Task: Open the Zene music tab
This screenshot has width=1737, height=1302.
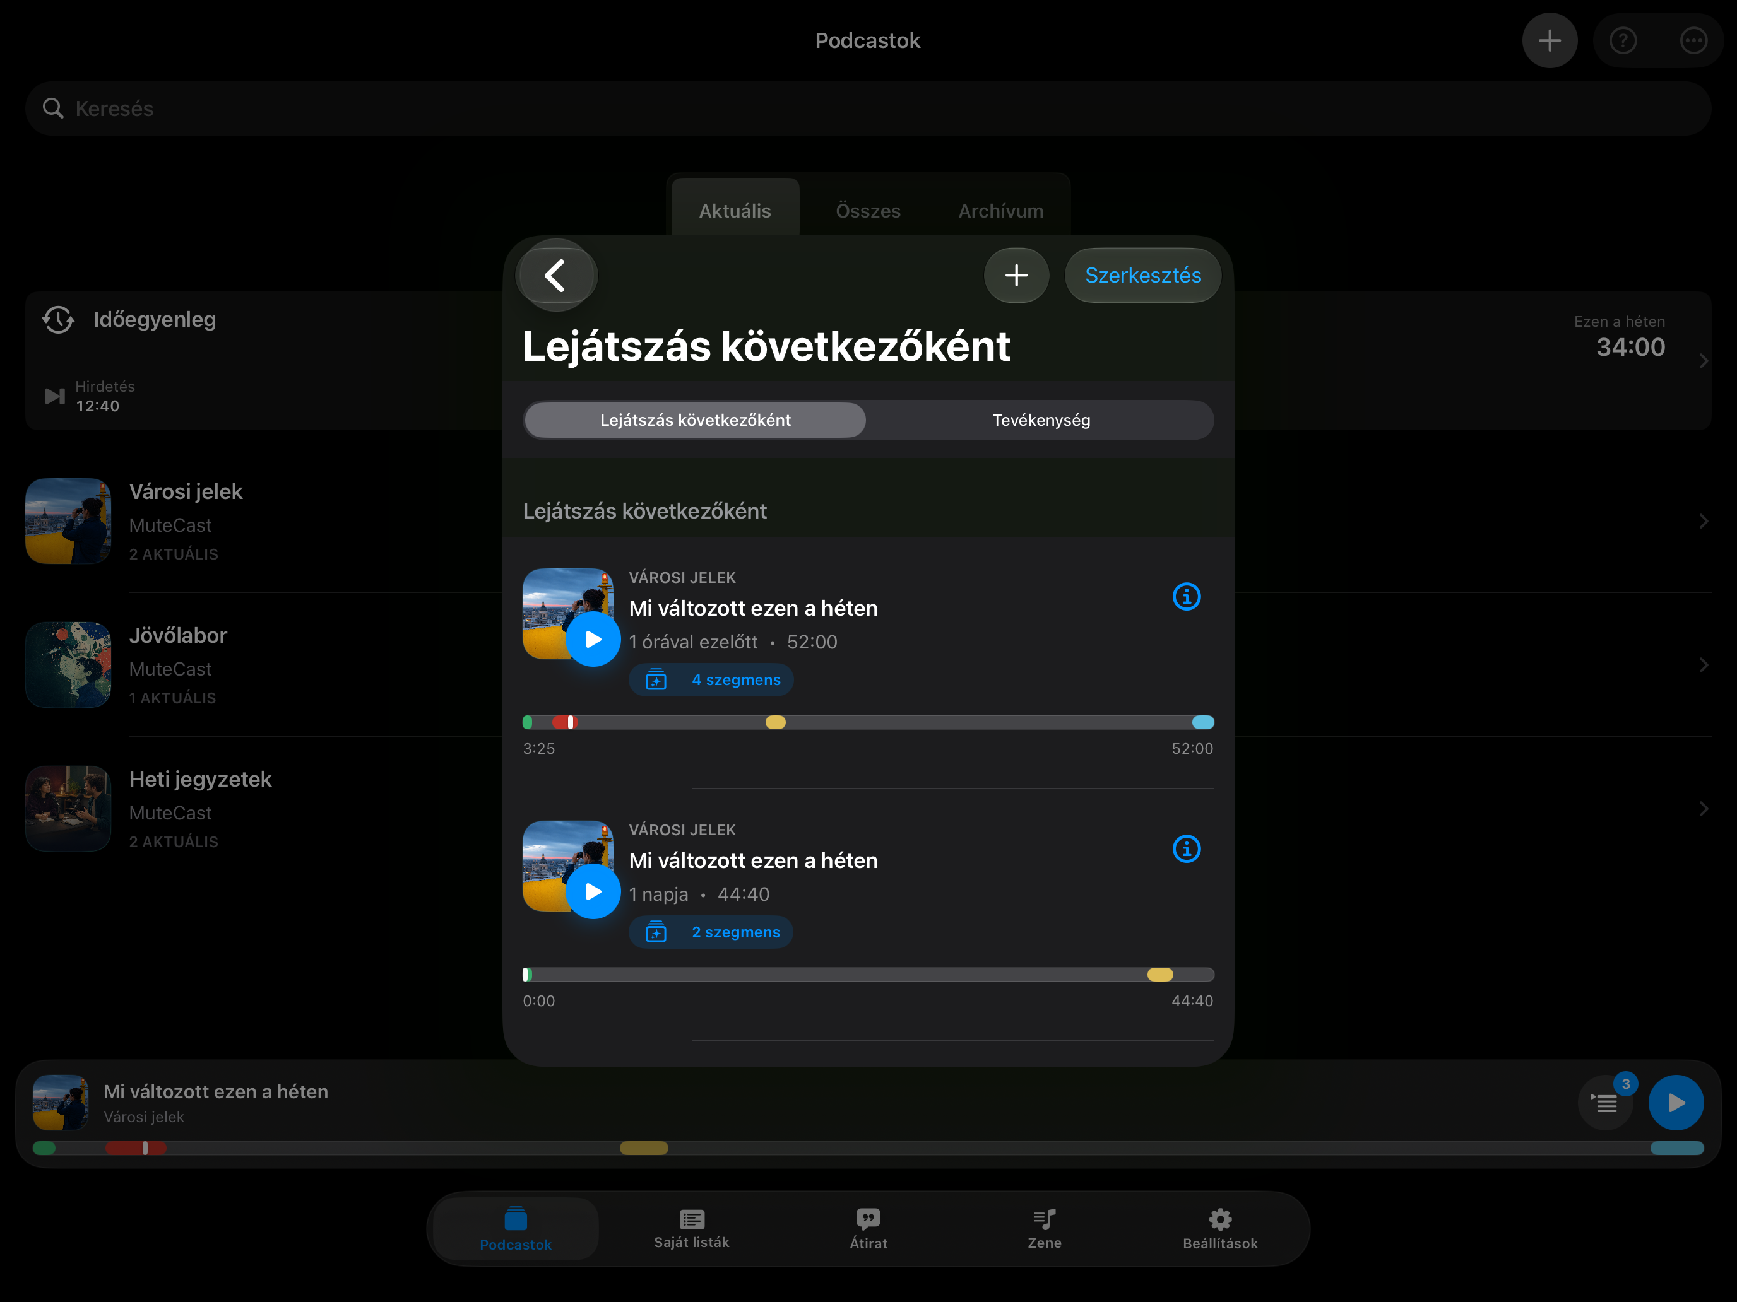Action: 1045,1229
